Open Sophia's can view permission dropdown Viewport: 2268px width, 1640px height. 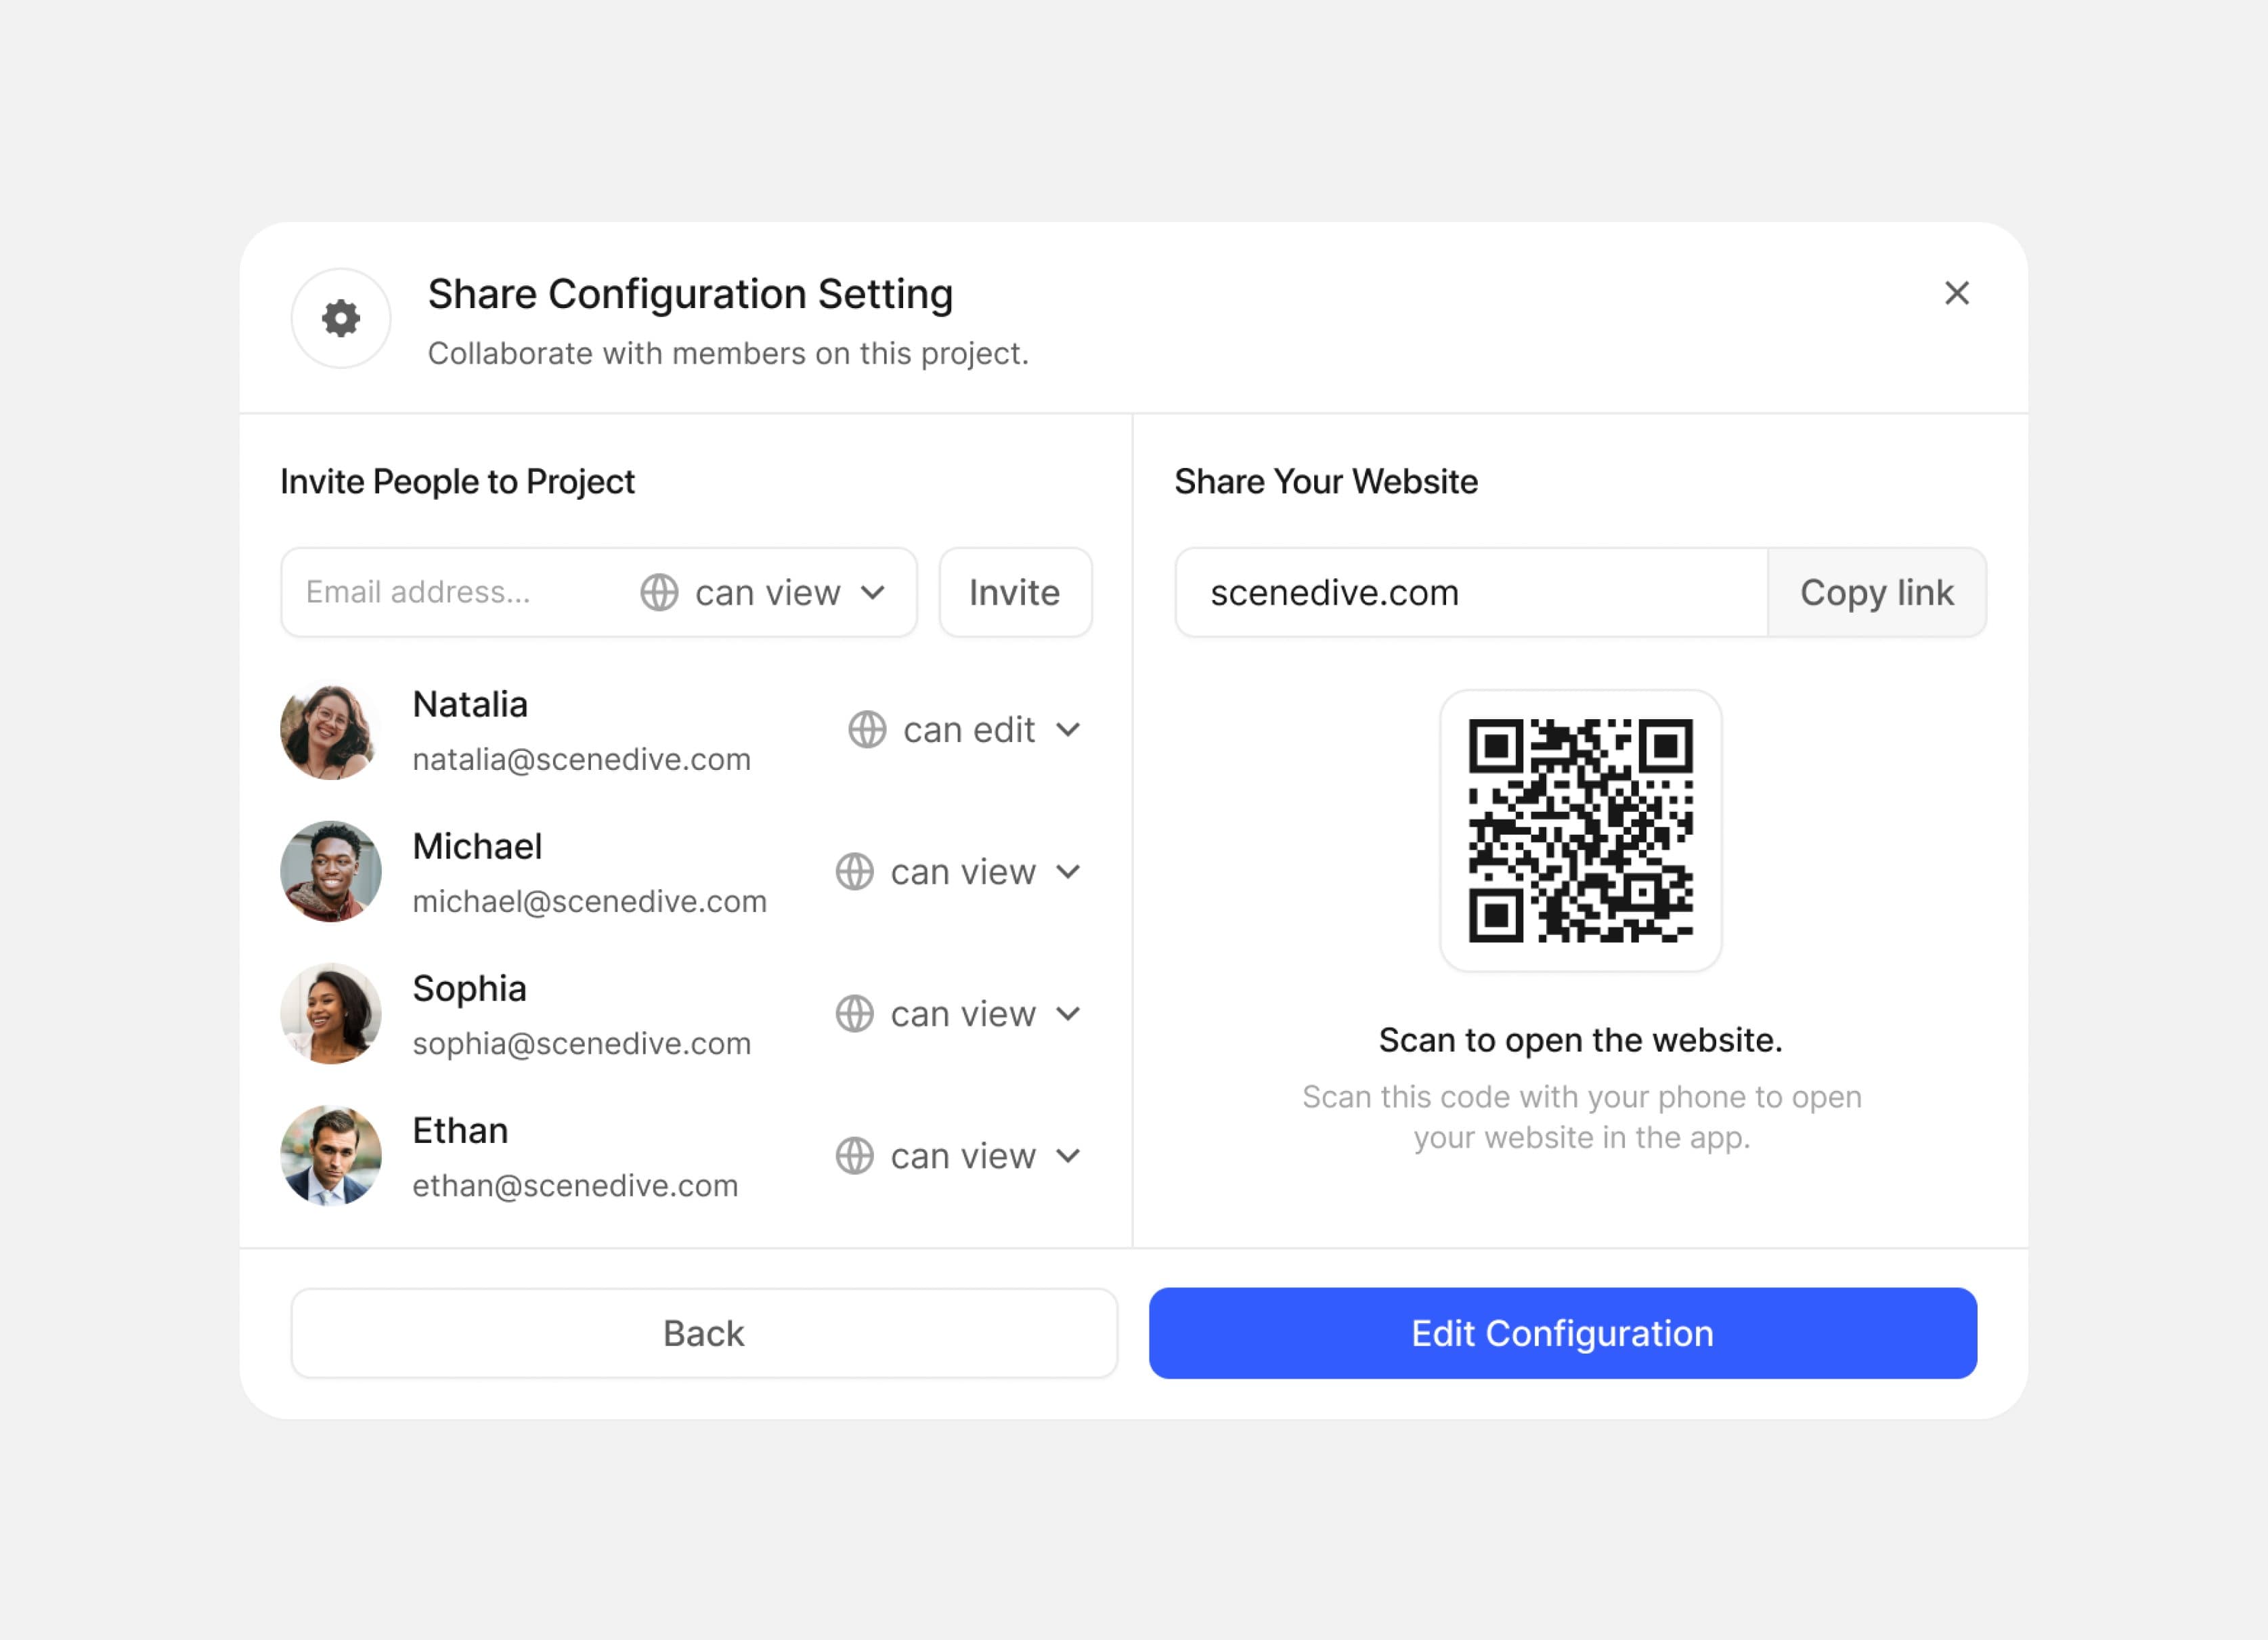[959, 1014]
